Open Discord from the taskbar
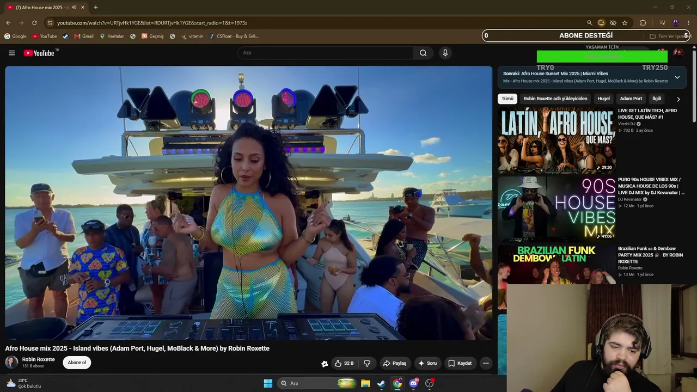This screenshot has height=392, width=697. click(x=413, y=383)
